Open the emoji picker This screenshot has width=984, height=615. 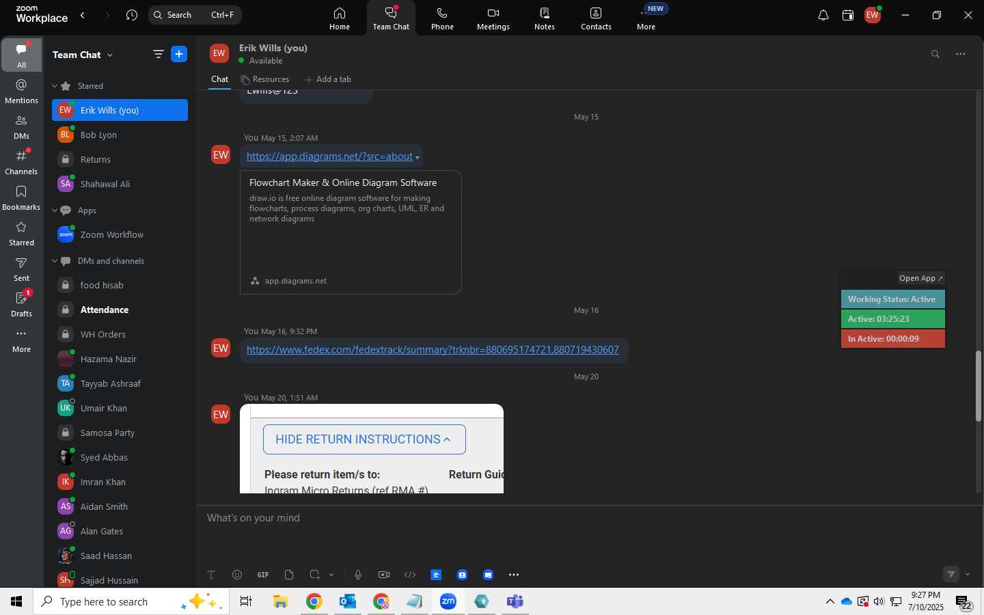click(237, 575)
